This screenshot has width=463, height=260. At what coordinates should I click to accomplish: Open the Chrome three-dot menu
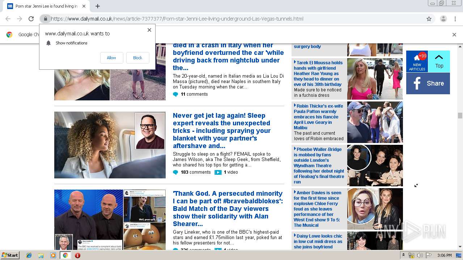click(455, 19)
